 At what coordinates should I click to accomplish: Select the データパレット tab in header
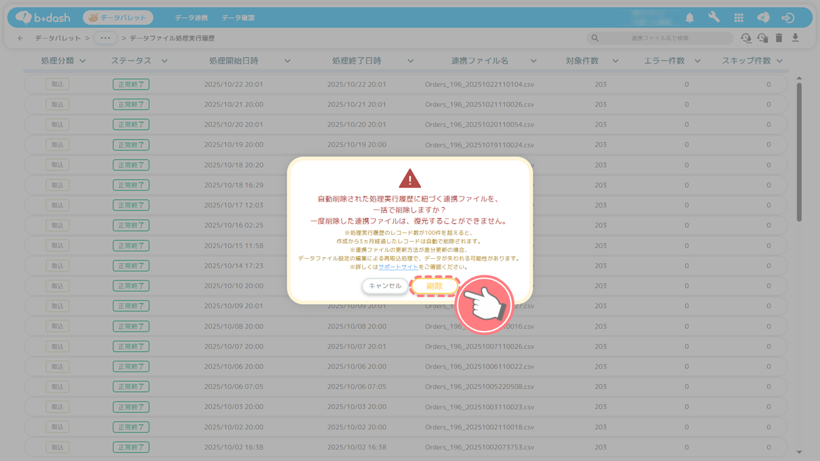pos(118,18)
